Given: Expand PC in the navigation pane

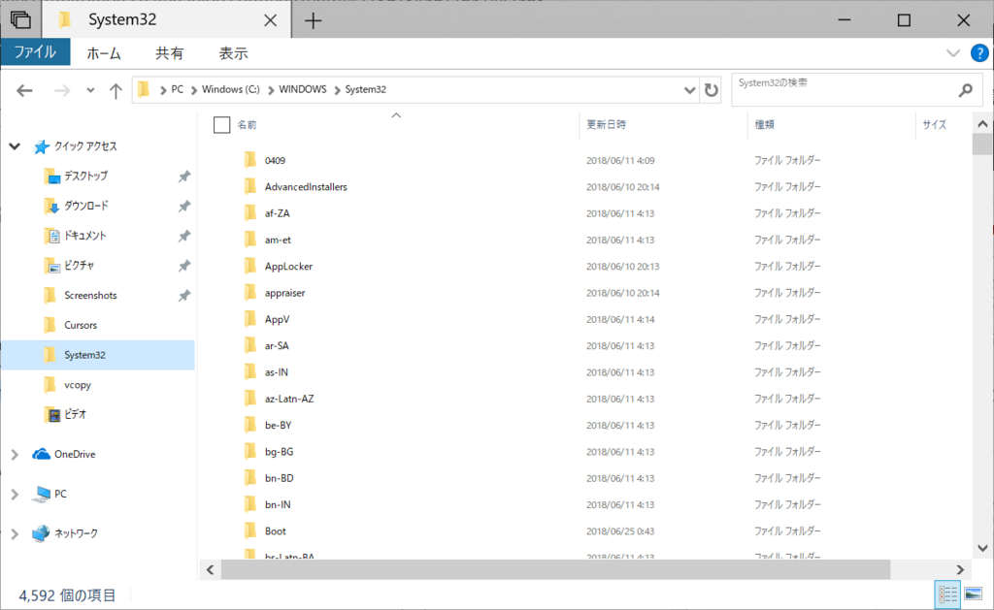Looking at the screenshot, I should point(16,494).
